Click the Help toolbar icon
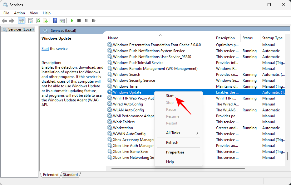Viewport: 291px width, 185px height. click(x=55, y=21)
